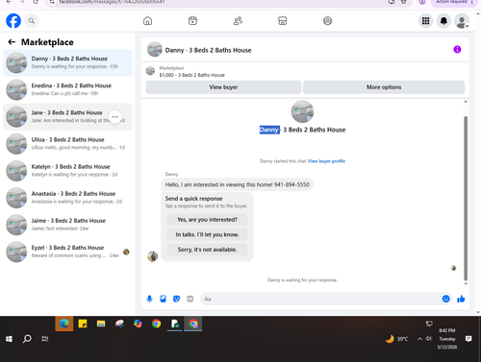This screenshot has height=362, width=481.
Task: Click the More options button
Action: click(x=384, y=87)
